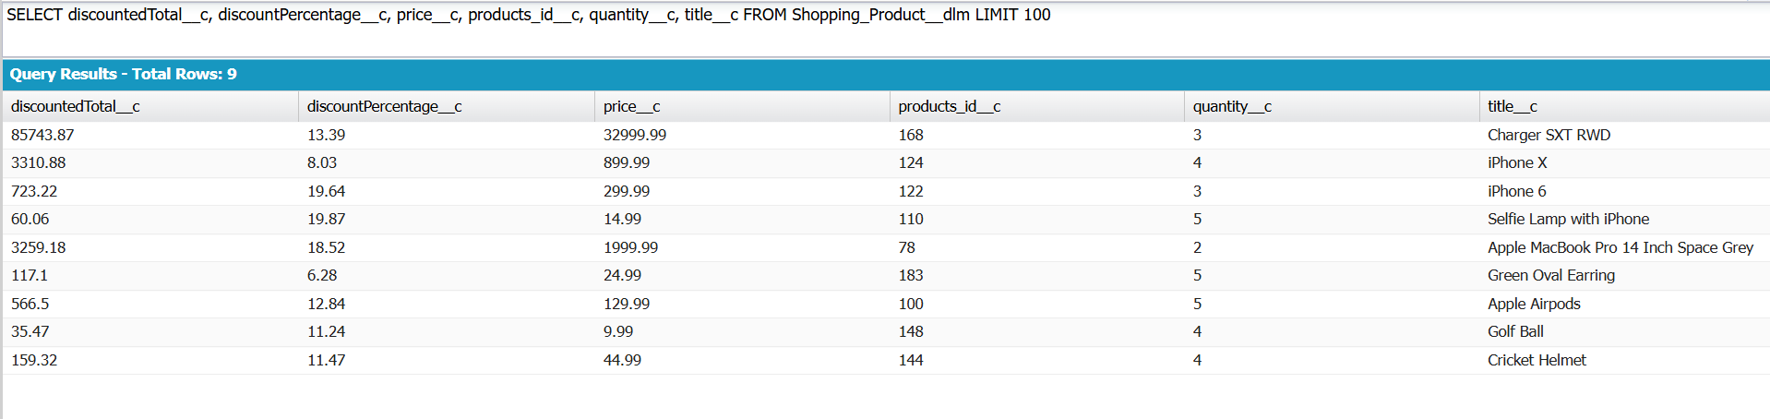The width and height of the screenshot is (1770, 419).
Task: Click the Selfie Lamp with iPhone cell
Action: pos(1568,219)
